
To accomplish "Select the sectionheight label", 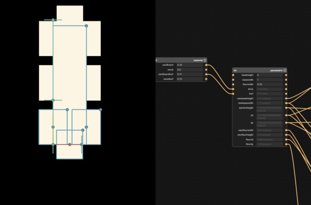I will [x=246, y=108].
